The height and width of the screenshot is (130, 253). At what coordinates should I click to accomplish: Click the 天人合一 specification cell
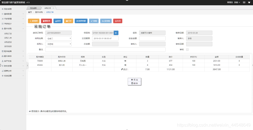(83, 65)
